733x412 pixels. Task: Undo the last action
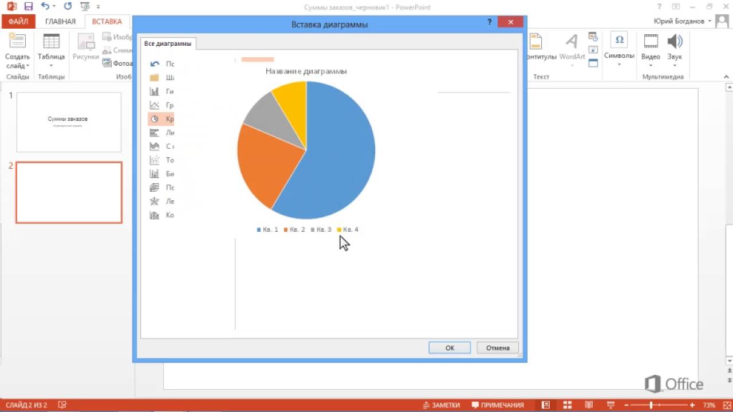pos(45,7)
